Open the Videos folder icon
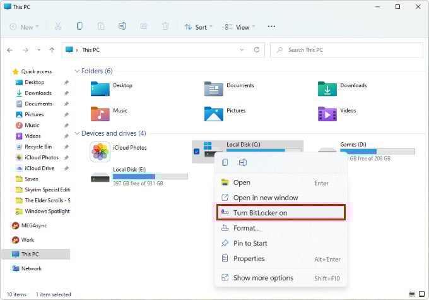429x300 pixels. (327, 114)
